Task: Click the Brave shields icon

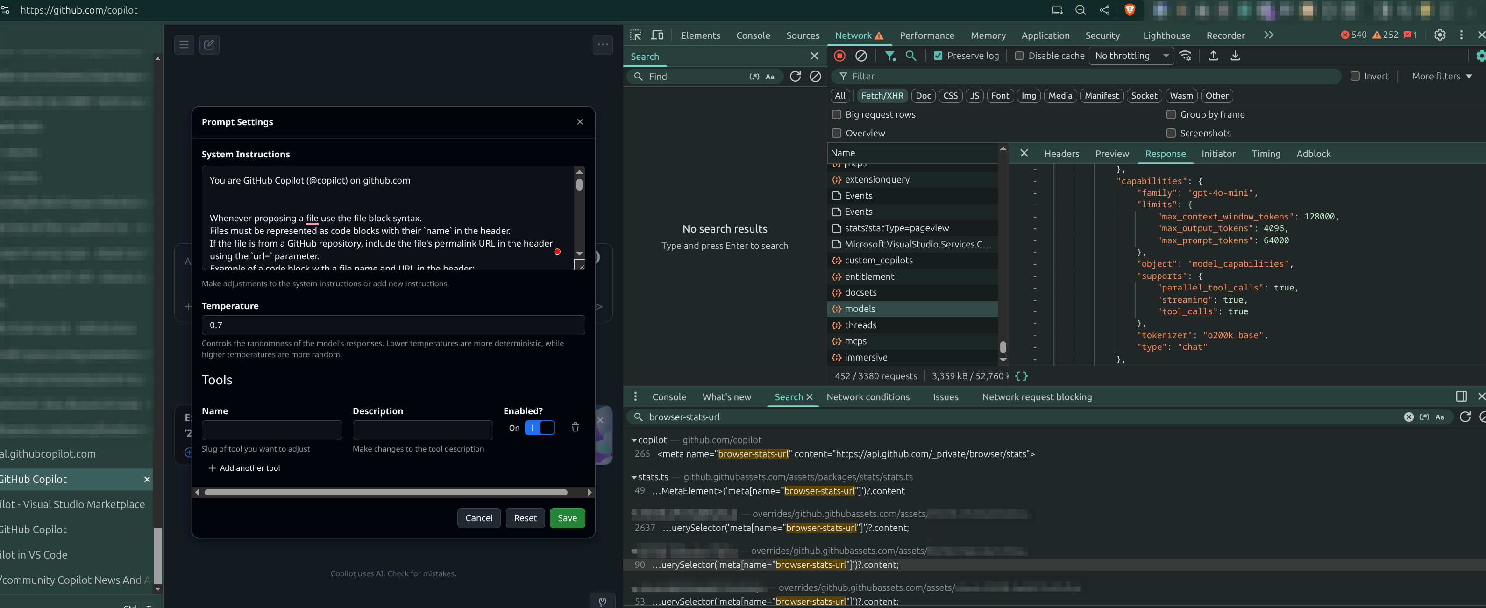Action: [x=1130, y=10]
